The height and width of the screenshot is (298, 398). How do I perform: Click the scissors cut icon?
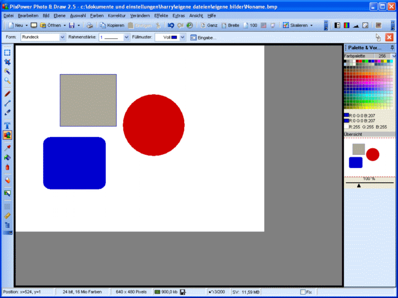click(158, 25)
